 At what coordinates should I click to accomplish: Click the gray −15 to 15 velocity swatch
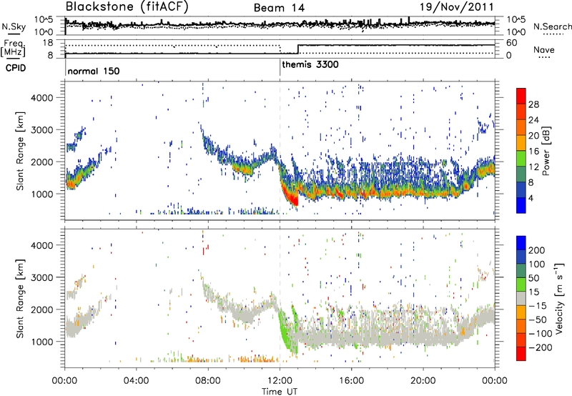521,299
